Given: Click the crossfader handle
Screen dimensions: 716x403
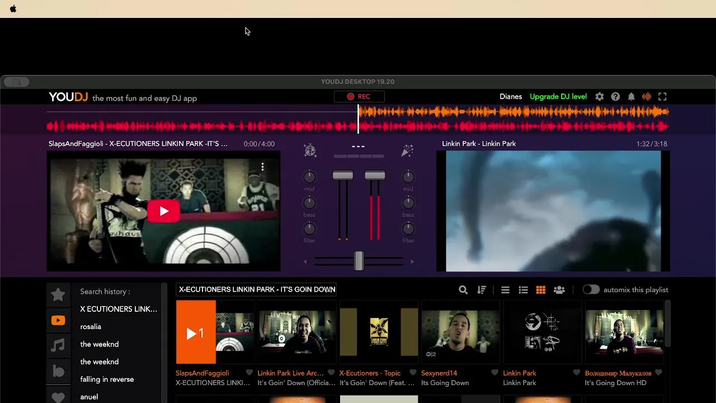Looking at the screenshot, I should click(359, 261).
